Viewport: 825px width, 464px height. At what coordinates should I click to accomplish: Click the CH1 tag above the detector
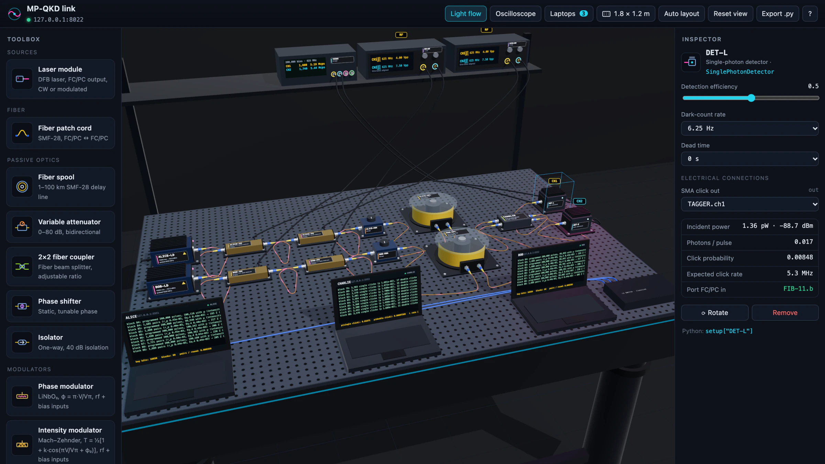click(x=554, y=181)
